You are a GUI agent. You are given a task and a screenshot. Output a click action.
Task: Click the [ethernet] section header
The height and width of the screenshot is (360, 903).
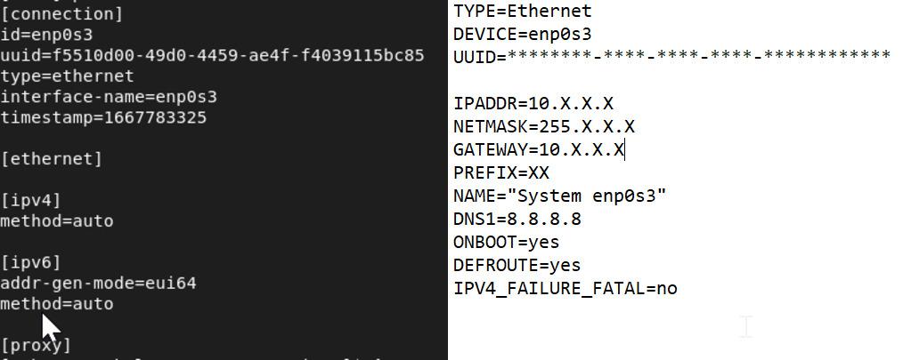pos(52,159)
